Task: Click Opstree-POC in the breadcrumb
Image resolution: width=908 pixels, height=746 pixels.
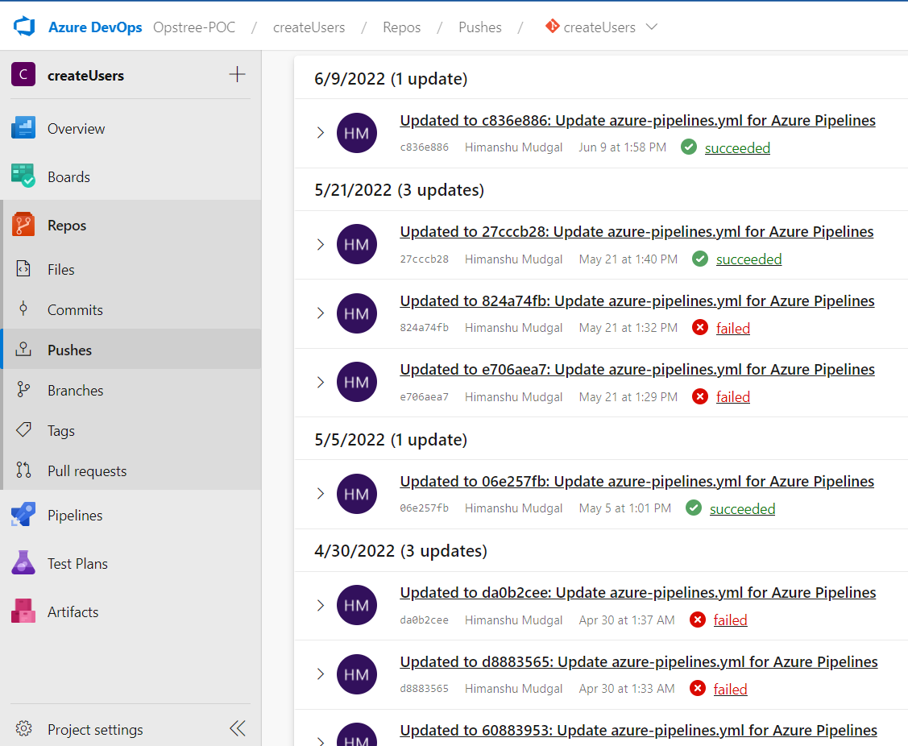Action: 194,27
